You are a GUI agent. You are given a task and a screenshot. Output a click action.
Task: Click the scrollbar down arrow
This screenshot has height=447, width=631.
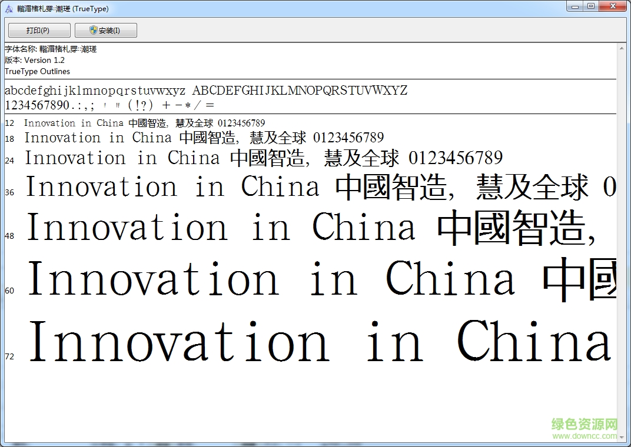point(622,437)
